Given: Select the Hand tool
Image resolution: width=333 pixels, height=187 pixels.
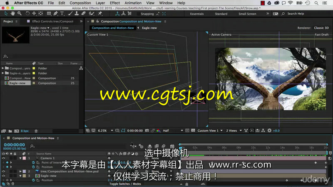Looking at the screenshot, I should [13, 14].
